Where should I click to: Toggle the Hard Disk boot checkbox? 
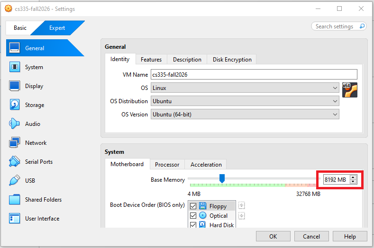193,225
